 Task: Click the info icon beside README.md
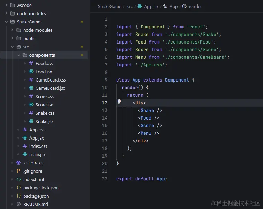[19, 204]
